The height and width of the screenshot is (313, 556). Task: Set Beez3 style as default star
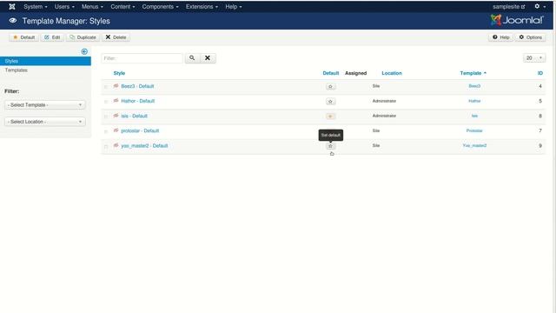point(330,87)
